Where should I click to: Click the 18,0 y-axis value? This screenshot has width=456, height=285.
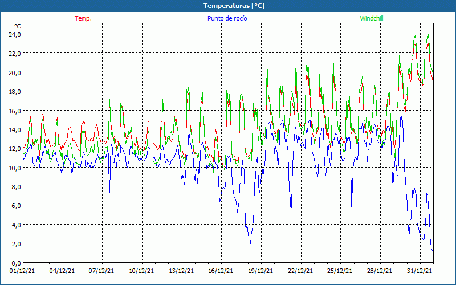(15, 92)
